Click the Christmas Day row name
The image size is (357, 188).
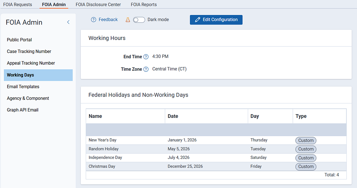click(x=102, y=166)
